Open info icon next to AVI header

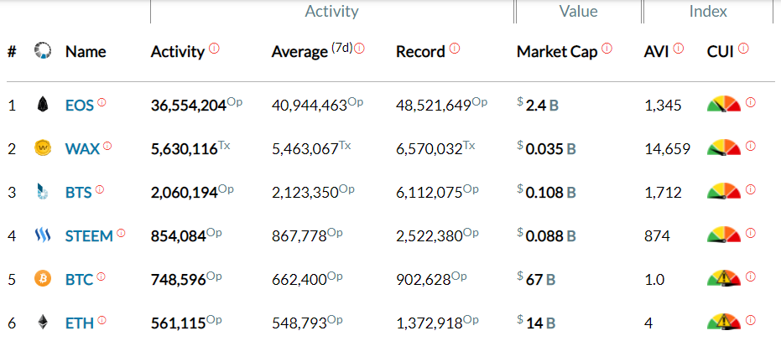click(x=679, y=49)
